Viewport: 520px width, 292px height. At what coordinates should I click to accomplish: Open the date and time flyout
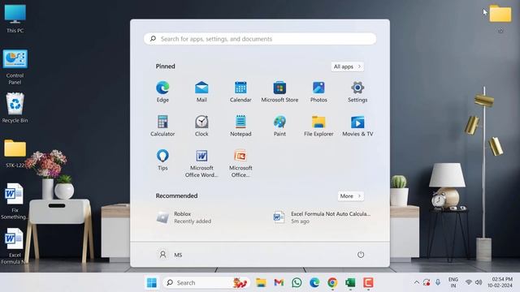coord(500,282)
